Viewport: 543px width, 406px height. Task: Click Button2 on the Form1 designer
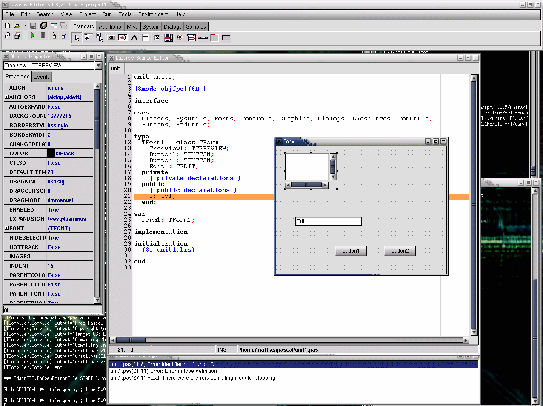400,251
